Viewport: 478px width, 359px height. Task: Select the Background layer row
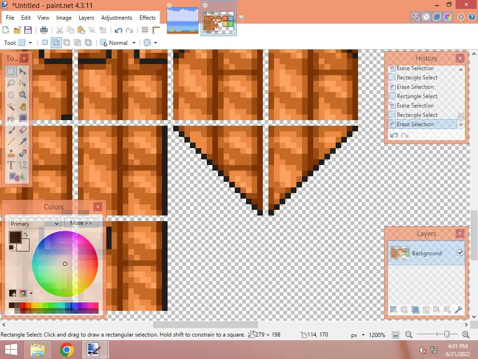426,253
